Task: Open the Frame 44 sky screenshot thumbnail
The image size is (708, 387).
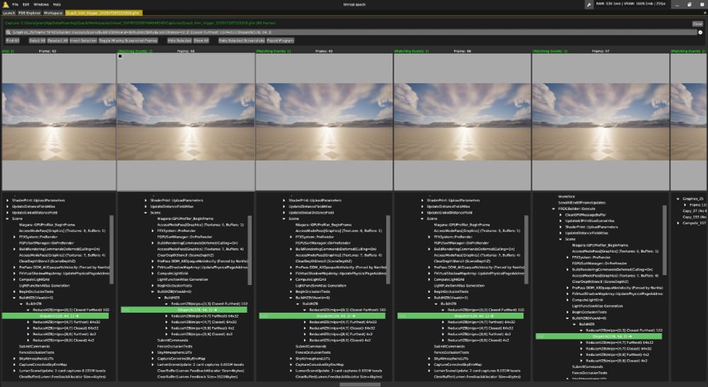Action: pyautogui.click(x=186, y=122)
